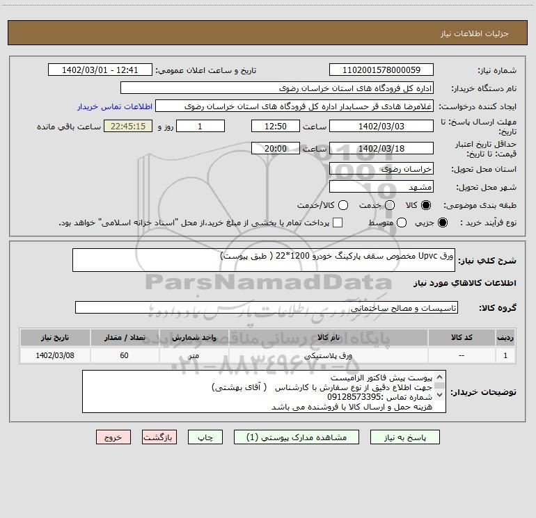Image resolution: width=536 pixels, height=518 pixels.
Task: Select the خدمت radio button
Action: click(390, 205)
